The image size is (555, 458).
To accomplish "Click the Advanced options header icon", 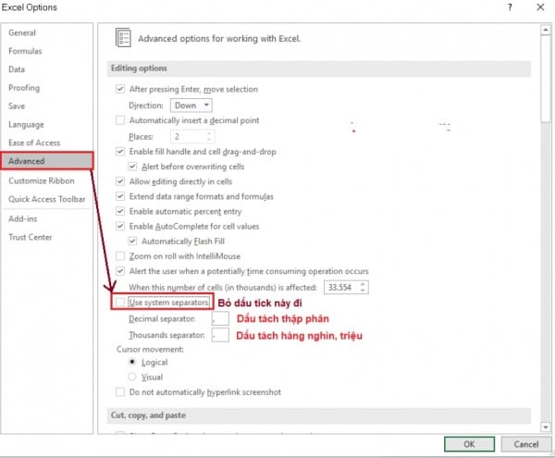I will (x=124, y=38).
